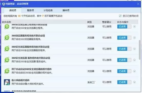This screenshot has height=93, width=142.
Task: Click the 类型 column header
Action: (89, 22)
